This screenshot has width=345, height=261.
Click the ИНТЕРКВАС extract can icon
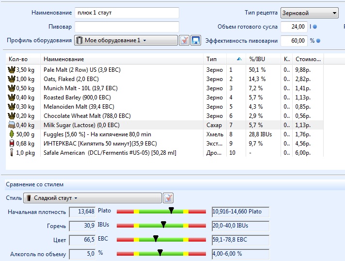point(12,144)
